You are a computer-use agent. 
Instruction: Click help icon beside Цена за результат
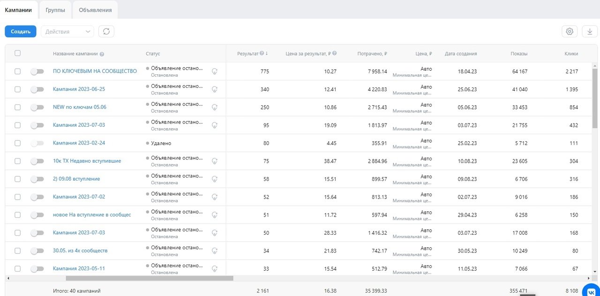(x=335, y=53)
